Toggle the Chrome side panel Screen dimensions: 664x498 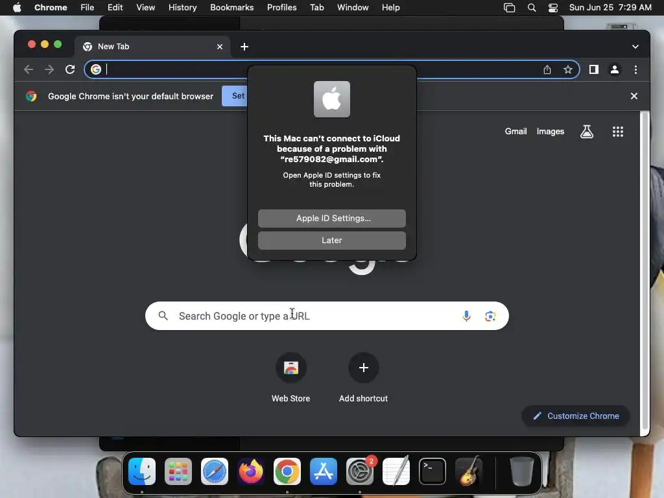coord(594,69)
